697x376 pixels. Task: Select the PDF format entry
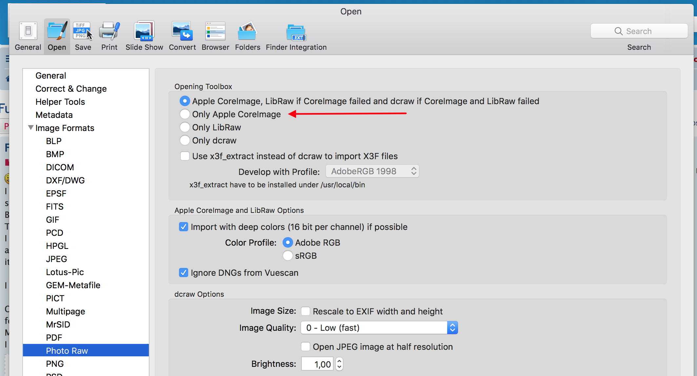[86, 337]
